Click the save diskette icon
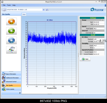107x103 pixels. [47, 10]
